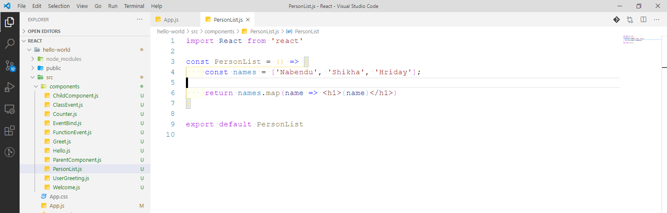This screenshot has width=667, height=213.
Task: Open the Go menu
Action: point(98,6)
